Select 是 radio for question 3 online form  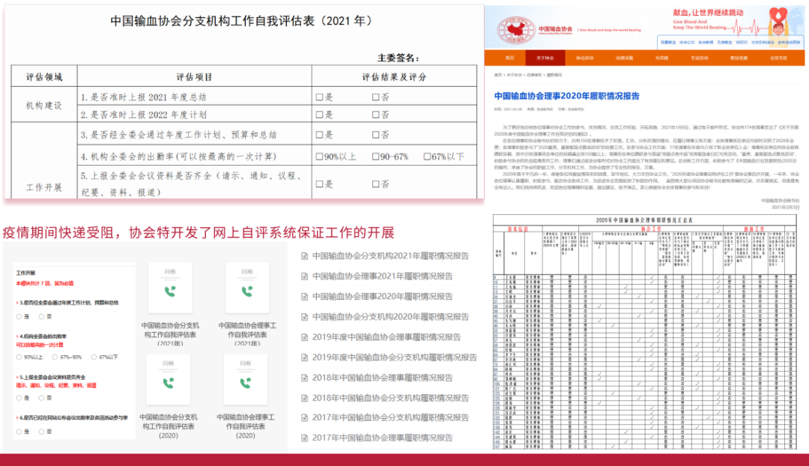pos(19,317)
